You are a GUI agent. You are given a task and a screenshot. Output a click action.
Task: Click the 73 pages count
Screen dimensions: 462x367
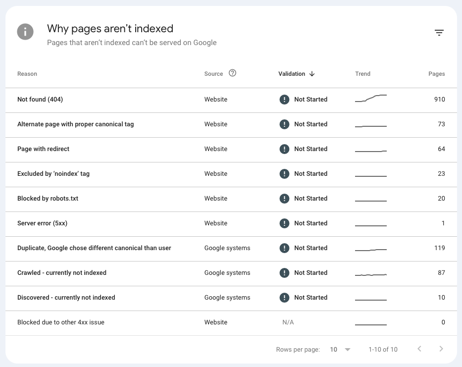(441, 124)
